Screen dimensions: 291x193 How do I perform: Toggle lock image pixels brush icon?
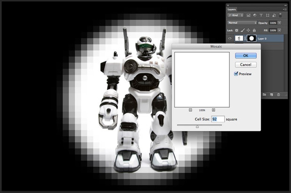[242, 30]
